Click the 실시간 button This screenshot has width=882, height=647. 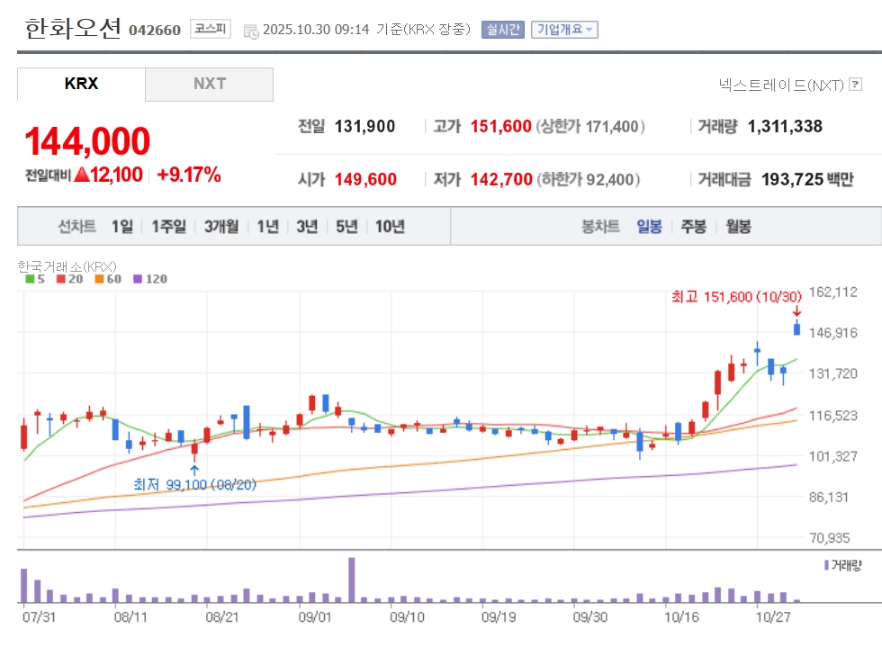pos(503,30)
